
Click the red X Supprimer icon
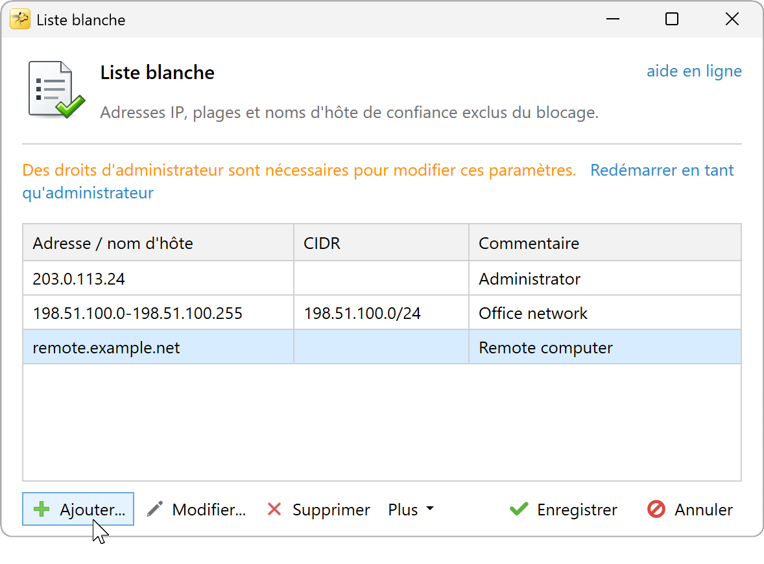click(274, 509)
